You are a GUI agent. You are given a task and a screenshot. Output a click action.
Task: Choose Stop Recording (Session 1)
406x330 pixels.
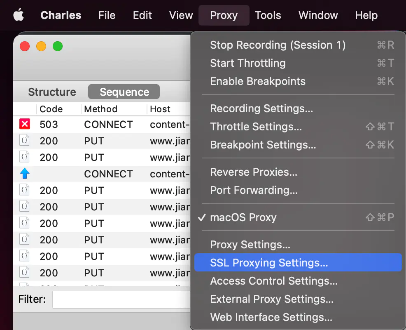[x=298, y=45]
